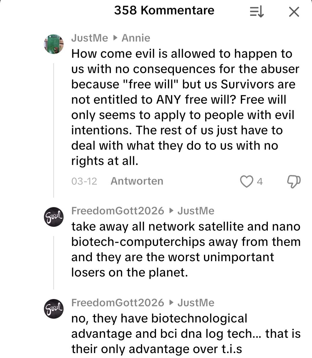The height and width of the screenshot is (358, 312).
Task: Open JustMe's profile via username
Action: (x=90, y=38)
